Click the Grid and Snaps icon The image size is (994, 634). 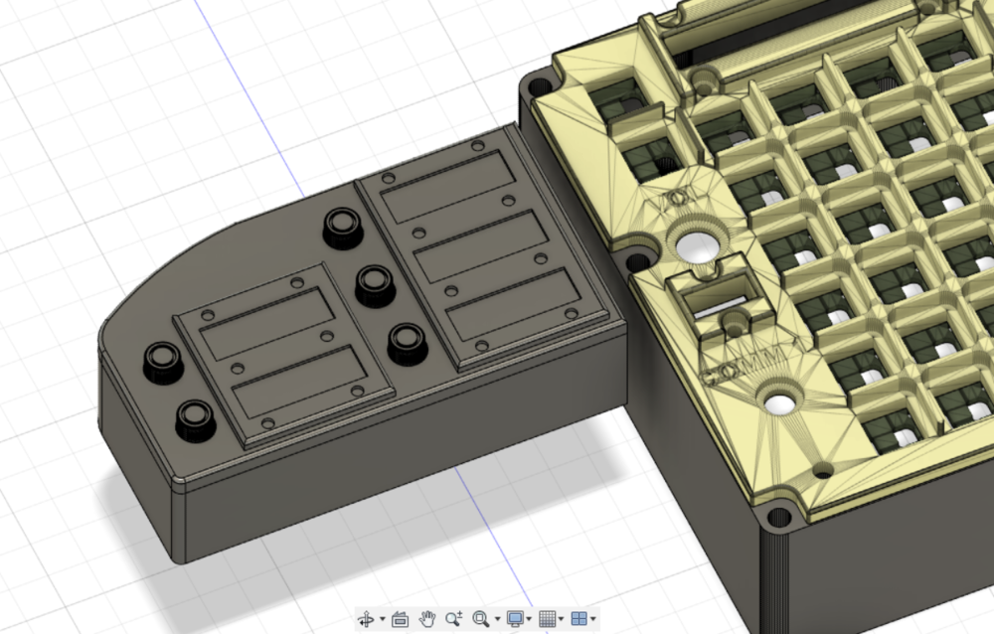[x=547, y=618]
